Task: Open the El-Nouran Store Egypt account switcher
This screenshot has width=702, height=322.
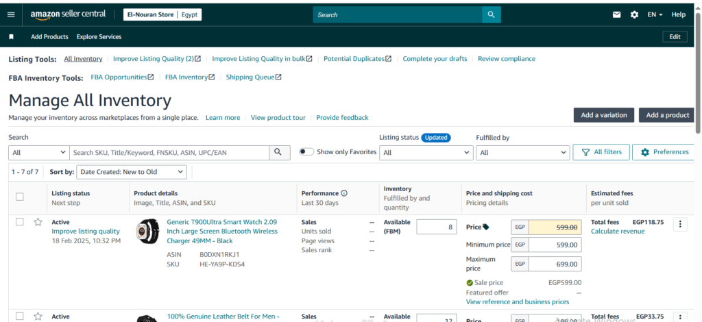Action: (162, 15)
